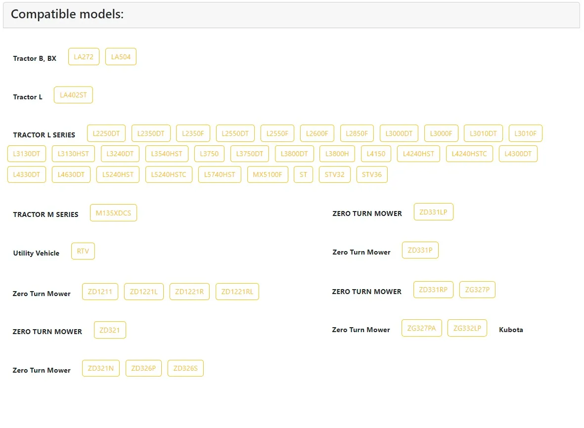
Task: Click the Utility Vehicle label
Action: click(36, 253)
